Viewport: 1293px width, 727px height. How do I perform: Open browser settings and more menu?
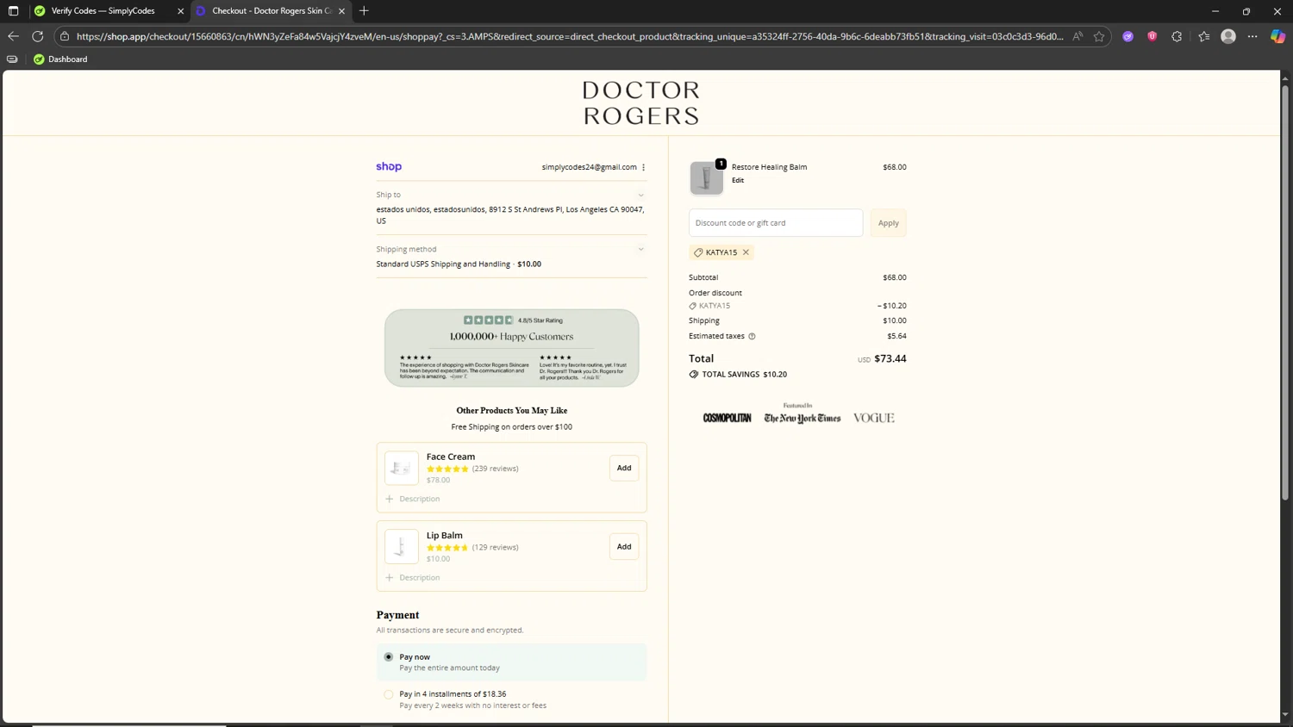(x=1252, y=36)
